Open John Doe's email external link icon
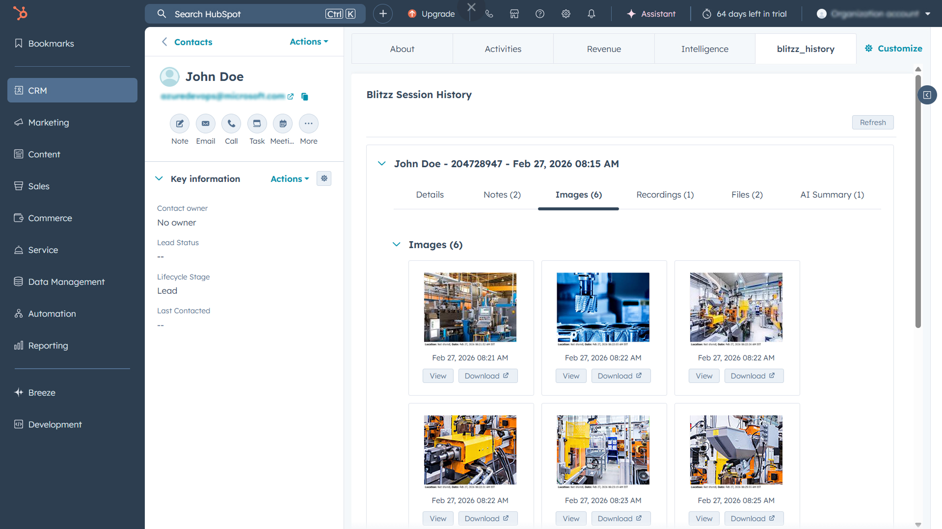Screen dimensions: 942x529 pos(291,97)
